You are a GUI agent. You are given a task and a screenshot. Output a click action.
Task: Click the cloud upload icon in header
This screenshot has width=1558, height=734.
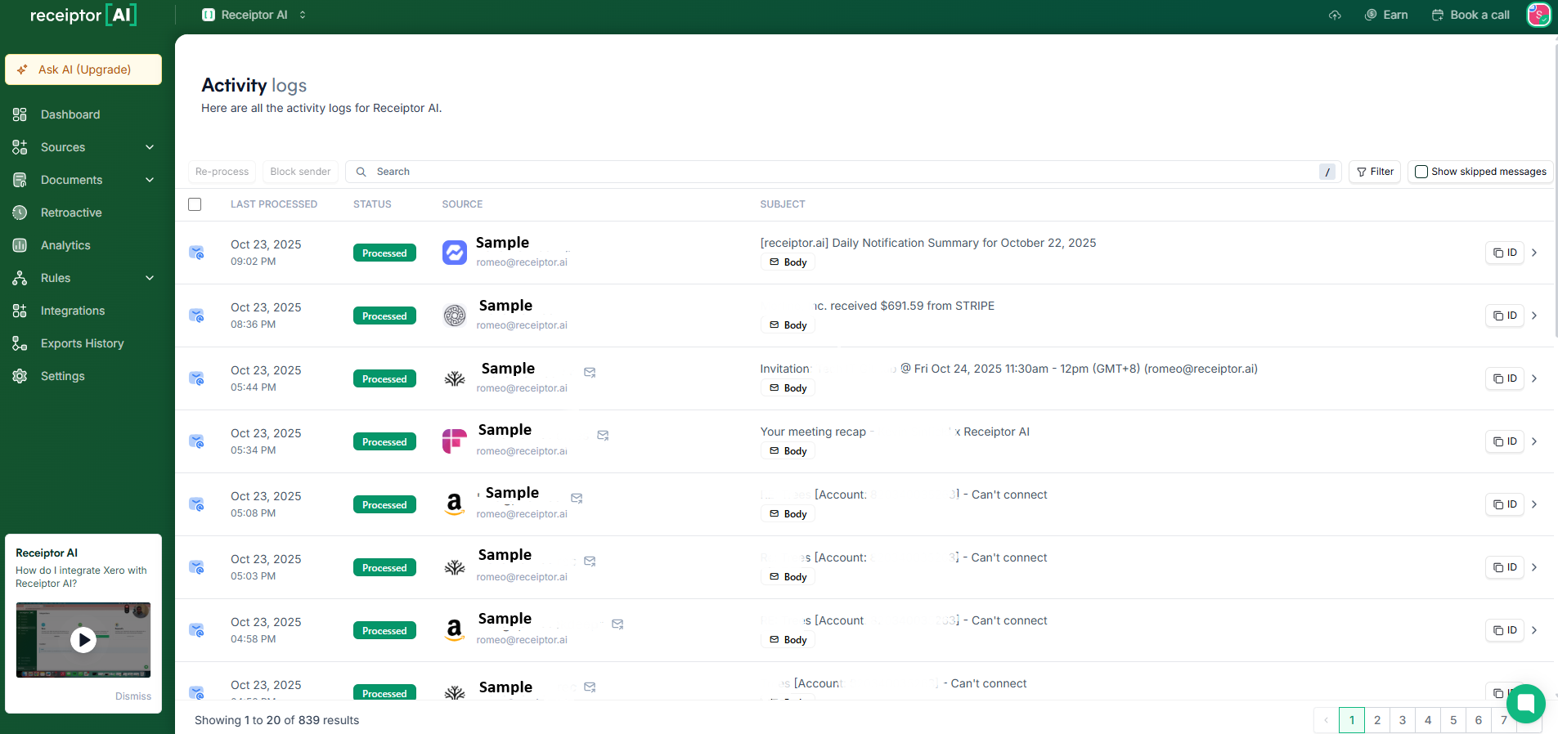[x=1335, y=15]
